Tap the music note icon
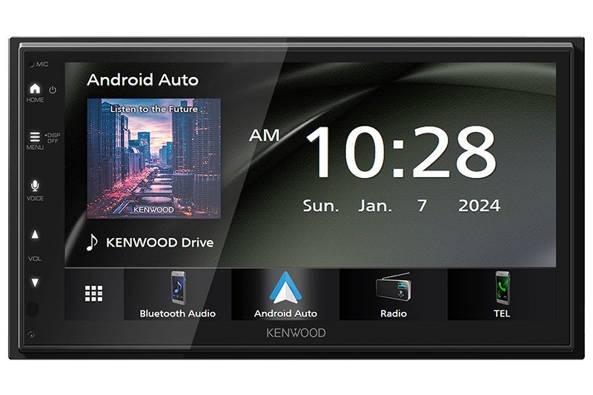Image resolution: width=593 pixels, height=395 pixels. click(92, 242)
